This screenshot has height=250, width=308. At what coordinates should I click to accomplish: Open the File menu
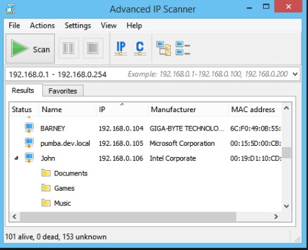pos(15,26)
